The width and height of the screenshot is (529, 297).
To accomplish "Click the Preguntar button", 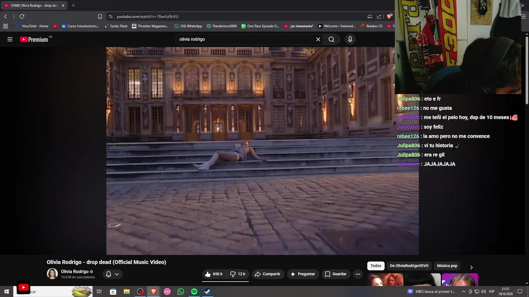I will coord(303,274).
